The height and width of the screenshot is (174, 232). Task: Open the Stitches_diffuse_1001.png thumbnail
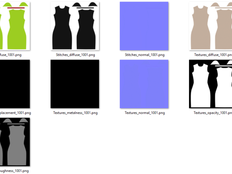(x=75, y=26)
